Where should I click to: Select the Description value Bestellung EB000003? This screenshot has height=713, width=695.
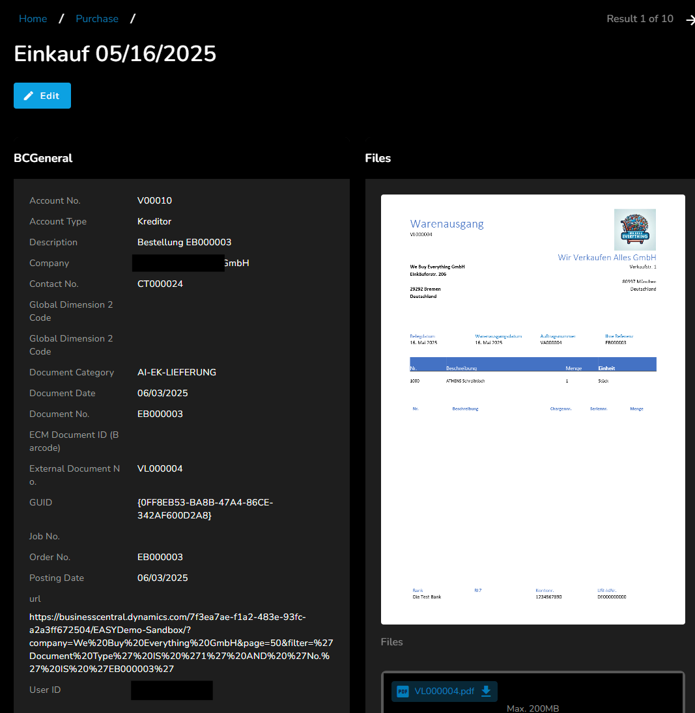pyautogui.click(x=184, y=242)
